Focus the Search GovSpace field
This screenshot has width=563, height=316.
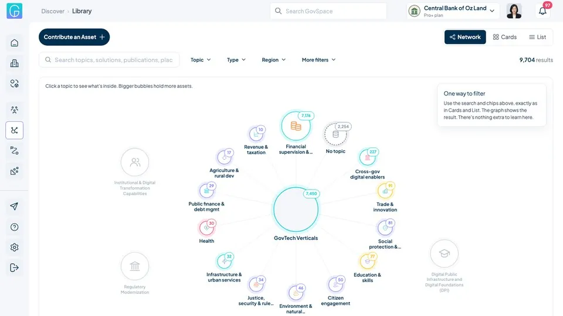pos(328,11)
